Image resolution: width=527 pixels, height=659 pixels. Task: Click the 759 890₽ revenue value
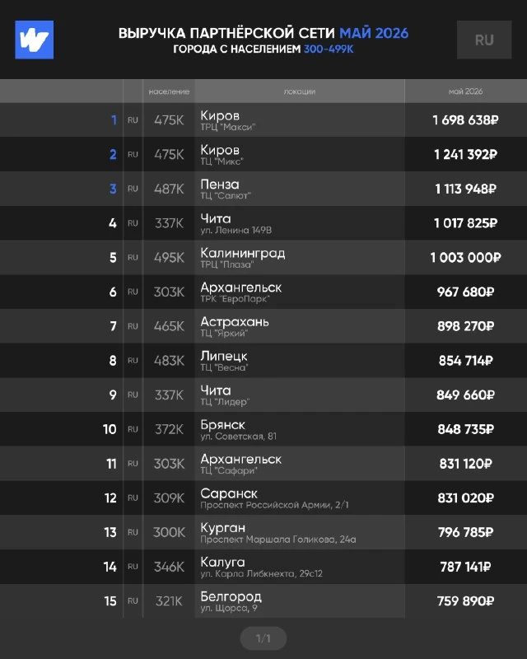(x=465, y=601)
